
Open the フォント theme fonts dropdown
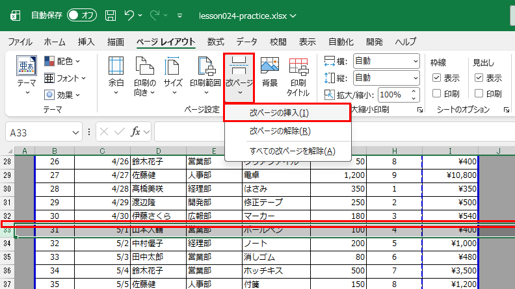[65, 78]
